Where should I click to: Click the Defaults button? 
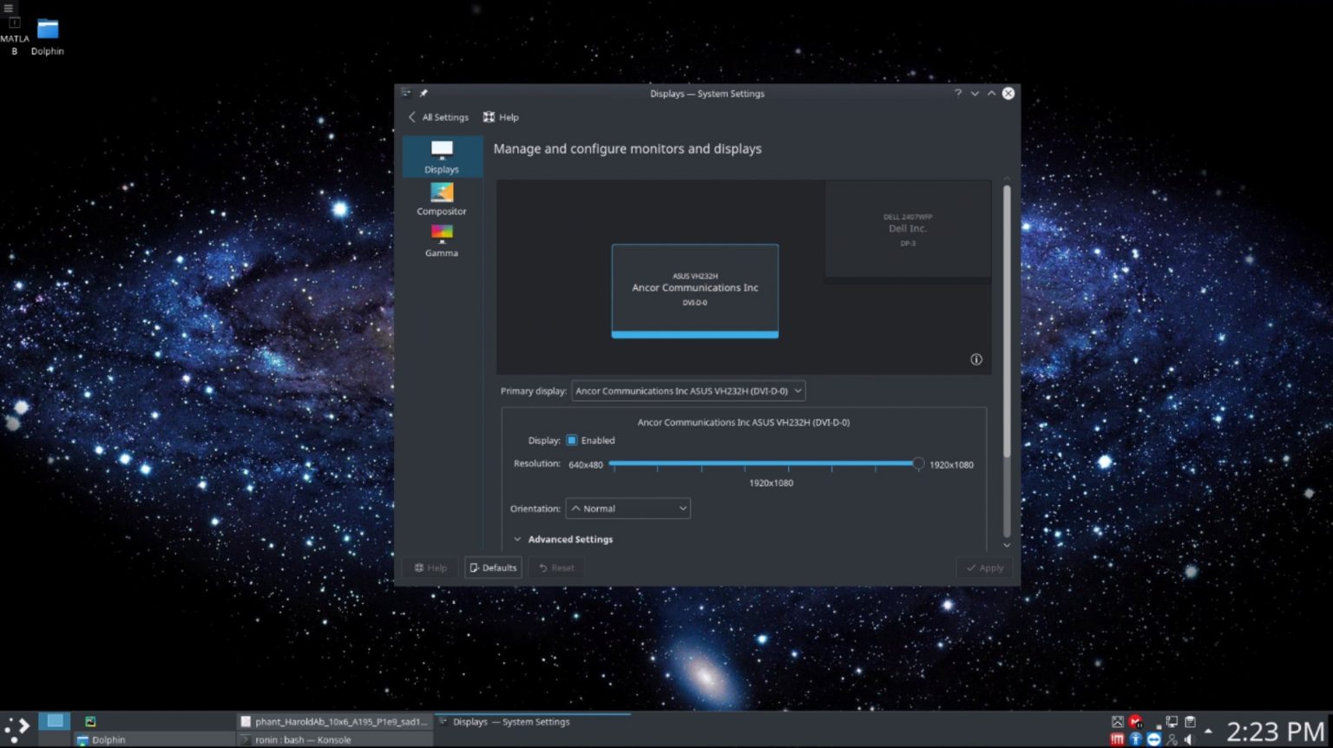493,568
